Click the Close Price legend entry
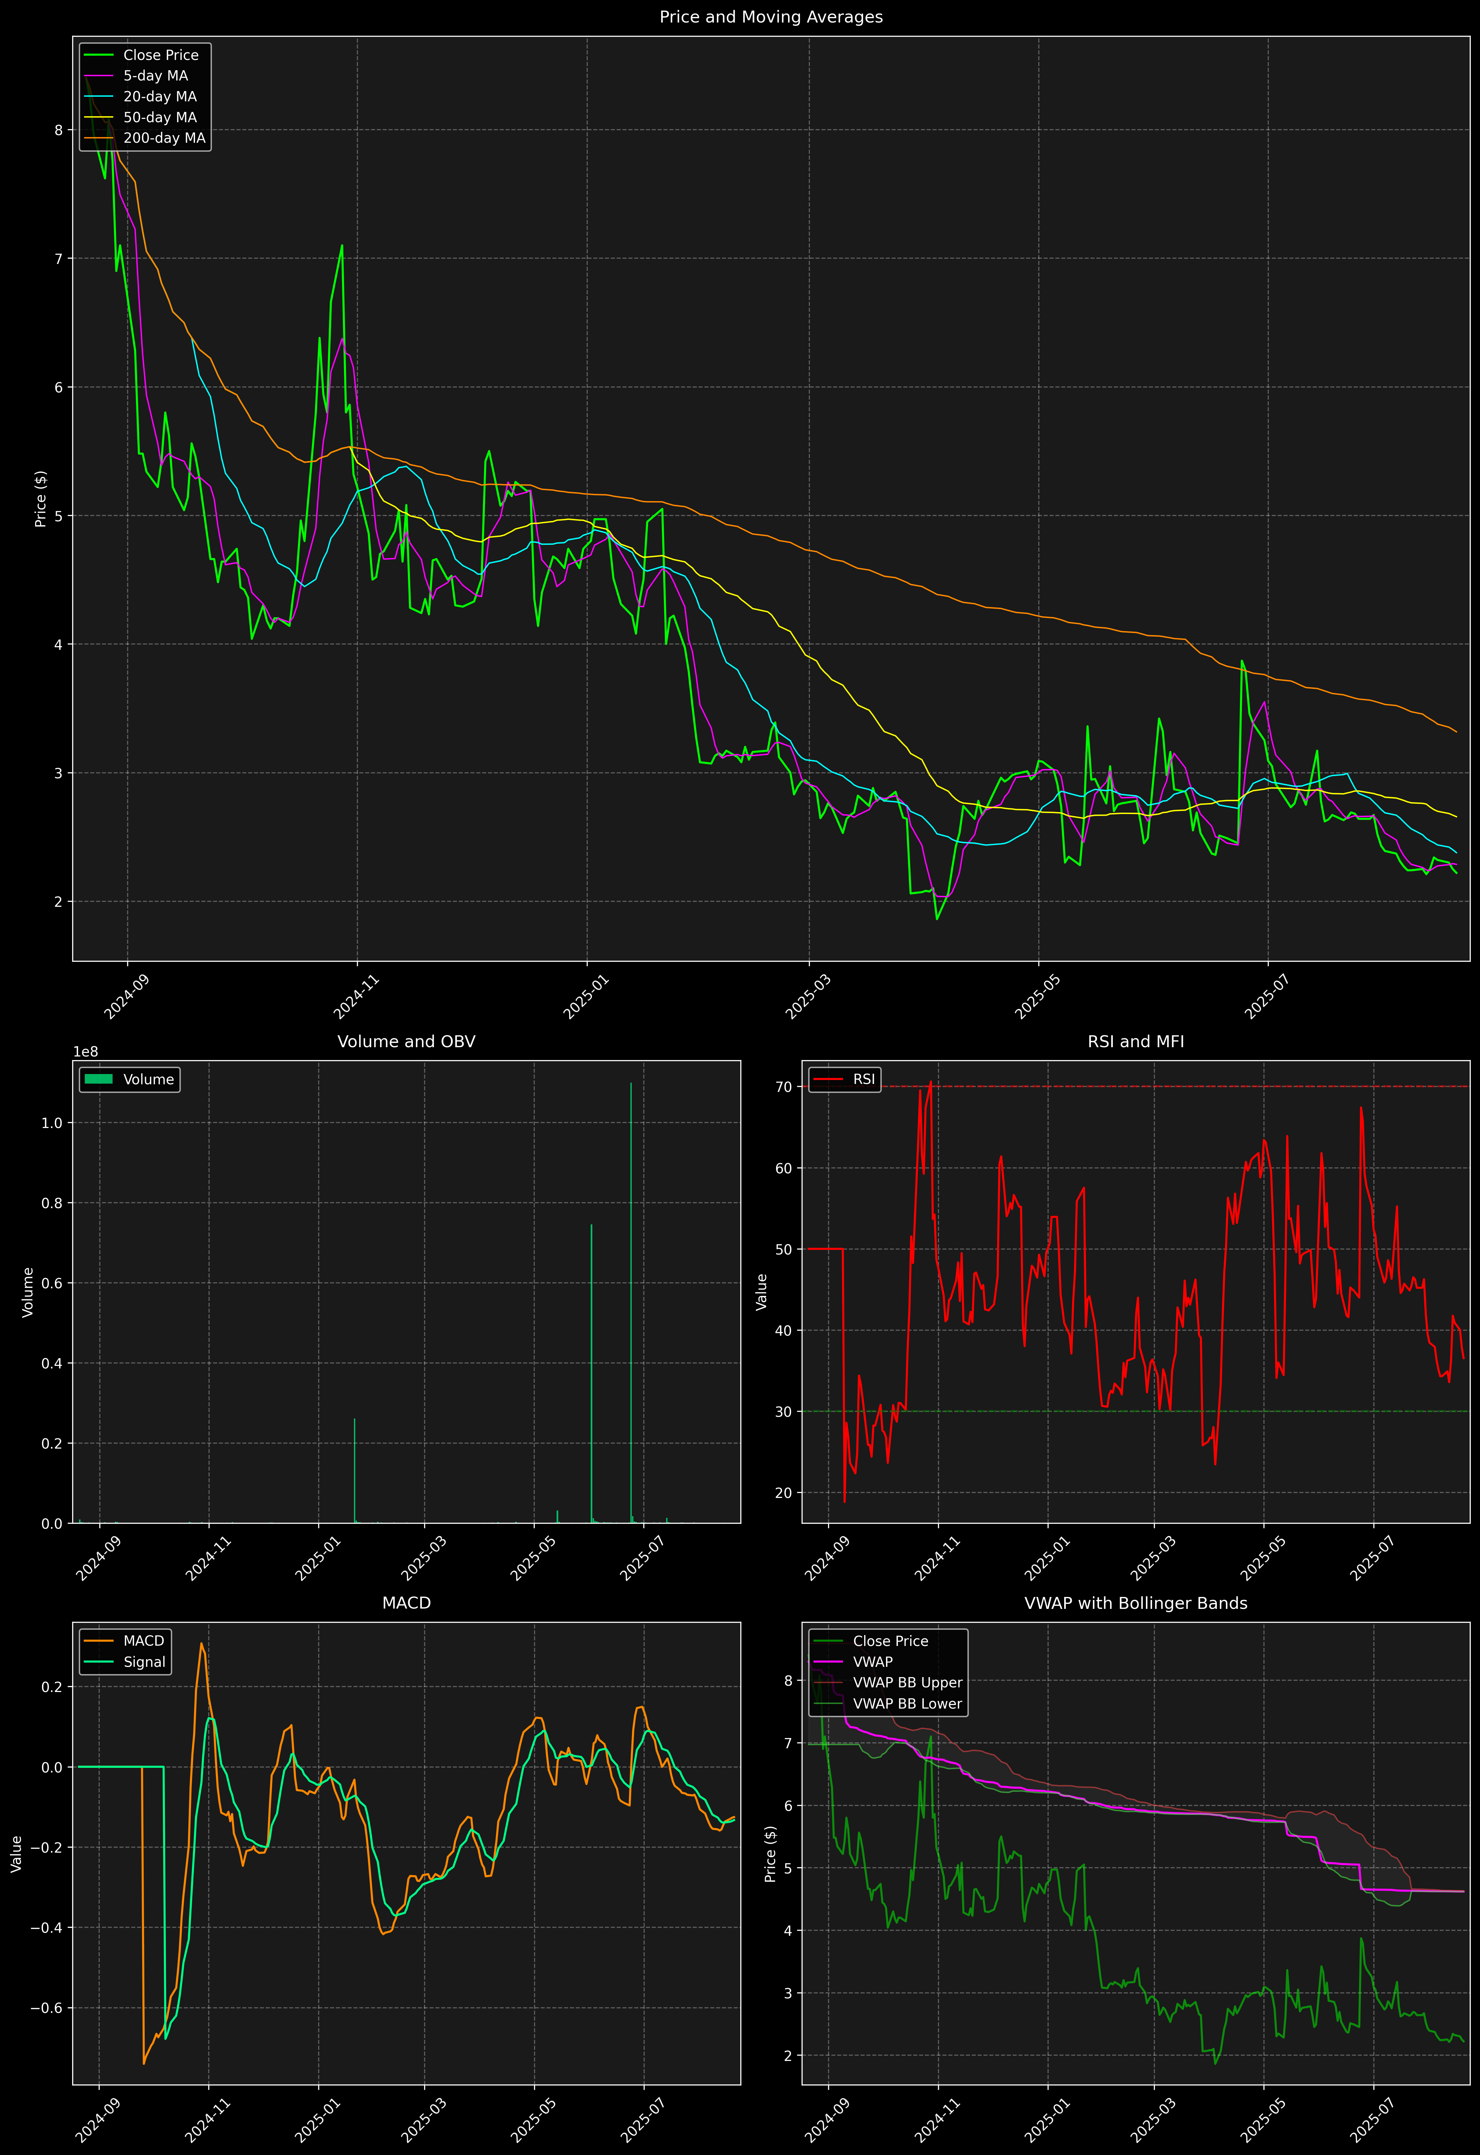The image size is (1480, 2155). coord(161,56)
